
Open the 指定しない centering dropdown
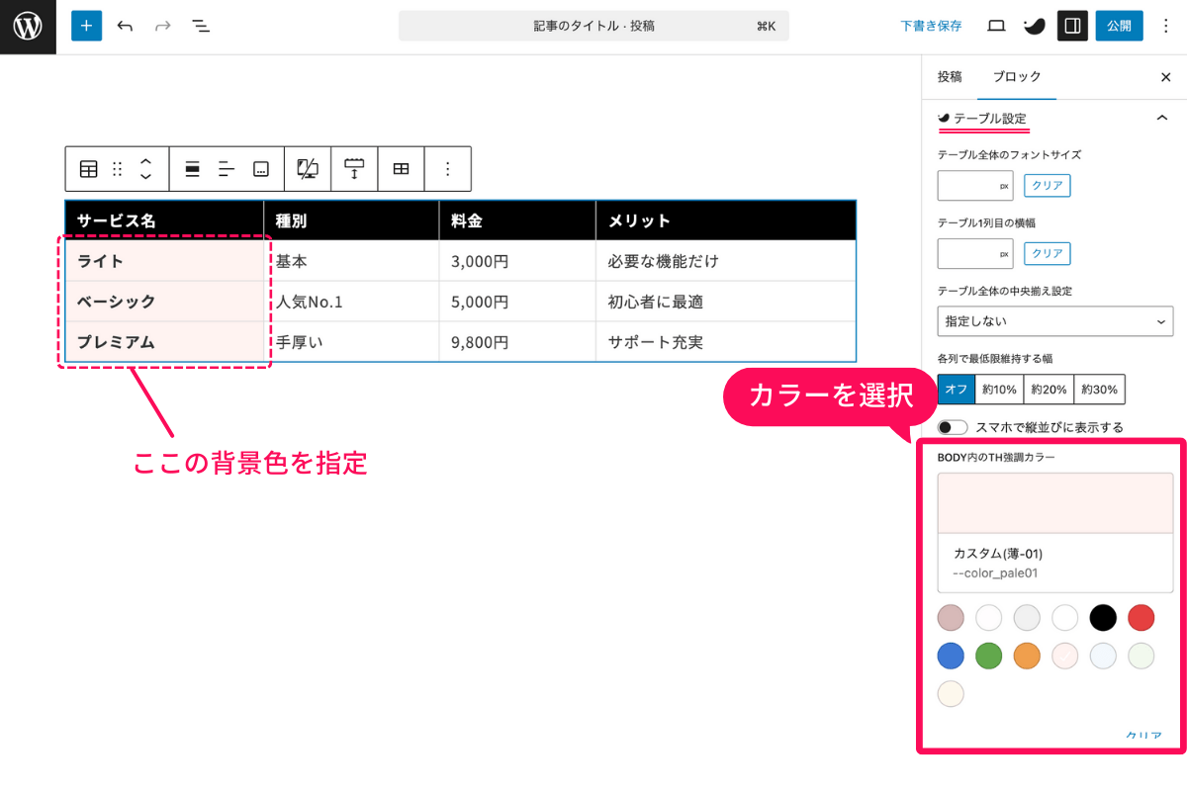point(1054,321)
